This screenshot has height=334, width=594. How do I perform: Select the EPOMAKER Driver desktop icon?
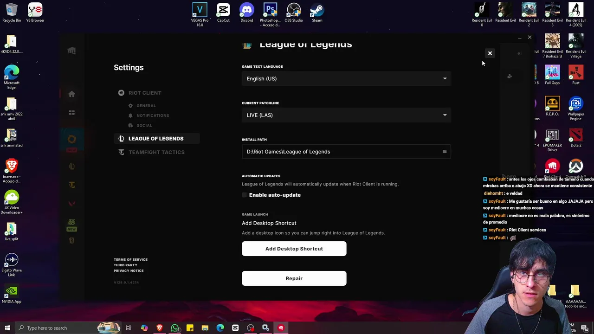point(552,140)
